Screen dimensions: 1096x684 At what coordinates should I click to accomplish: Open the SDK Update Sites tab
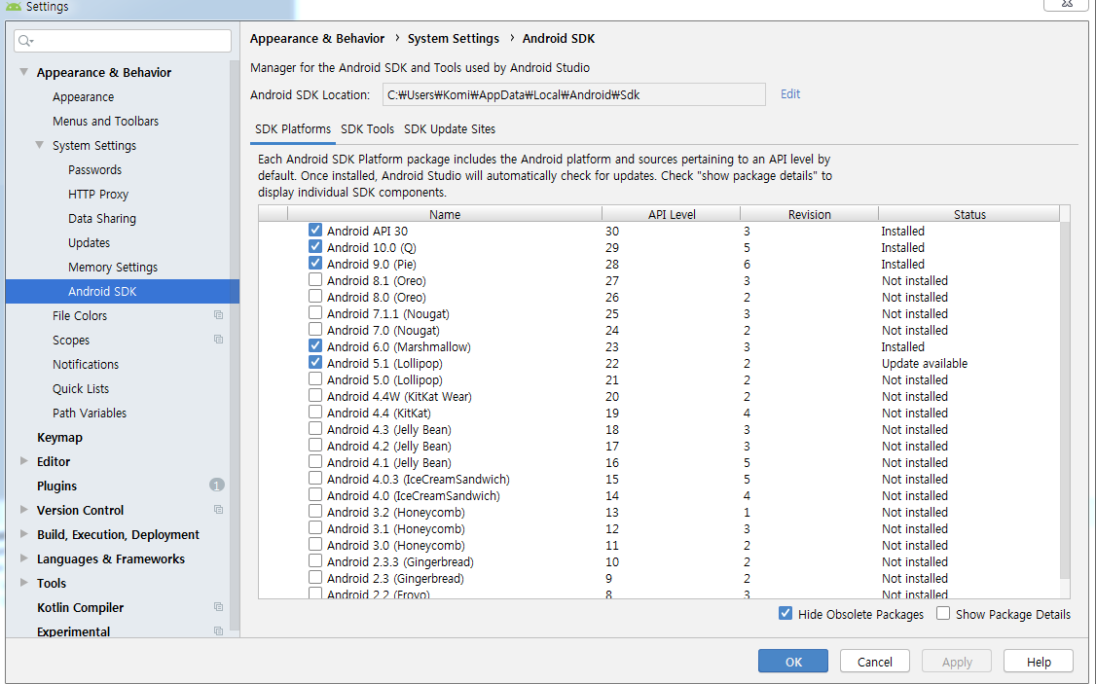pyautogui.click(x=450, y=129)
